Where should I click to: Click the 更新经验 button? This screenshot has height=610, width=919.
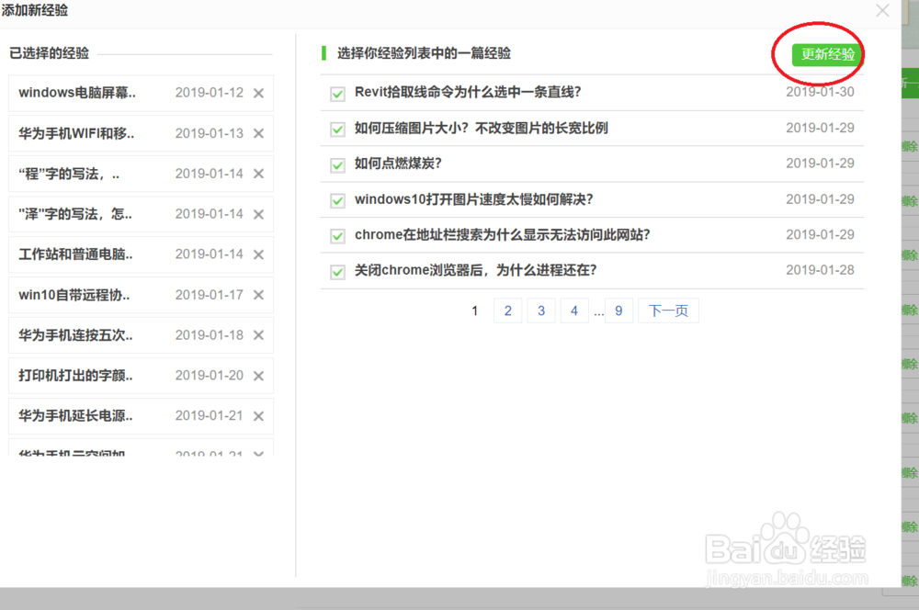click(x=825, y=54)
